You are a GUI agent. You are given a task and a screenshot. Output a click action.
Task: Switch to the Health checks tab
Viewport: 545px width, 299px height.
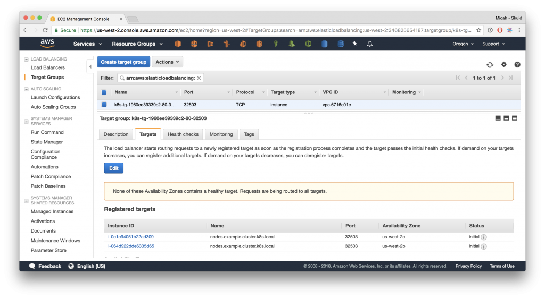(x=183, y=134)
